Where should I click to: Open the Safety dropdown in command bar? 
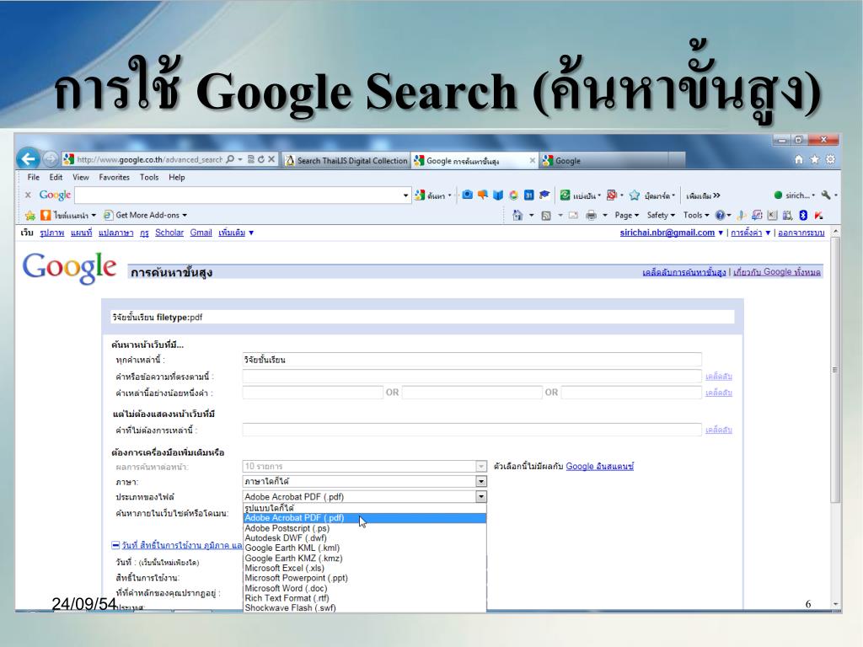661,215
